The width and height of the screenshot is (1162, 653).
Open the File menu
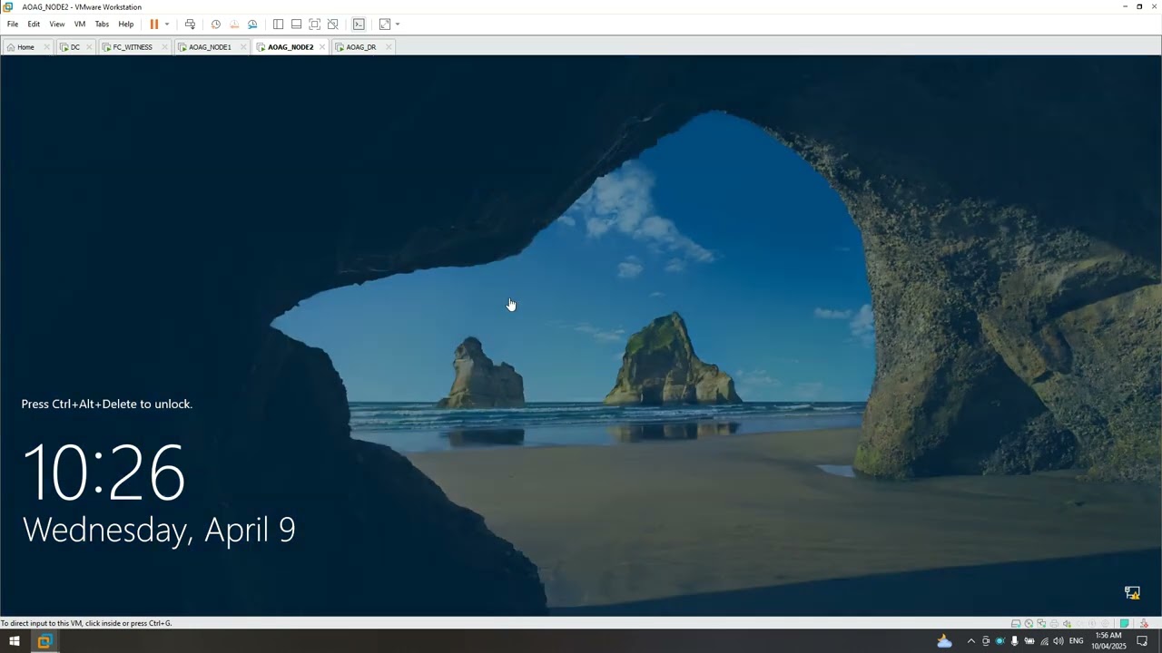coord(13,24)
